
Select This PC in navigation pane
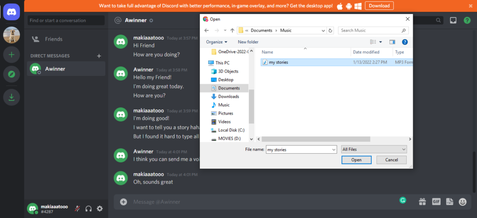click(x=219, y=63)
